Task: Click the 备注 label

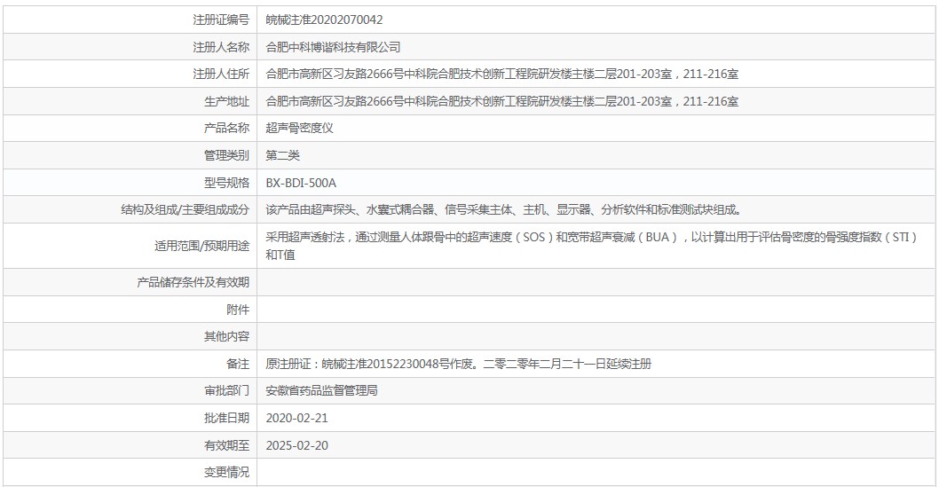Action: tap(238, 364)
